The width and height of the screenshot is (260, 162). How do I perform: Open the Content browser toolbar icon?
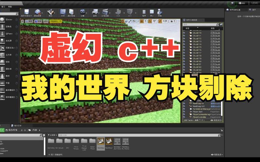(x=63, y=12)
